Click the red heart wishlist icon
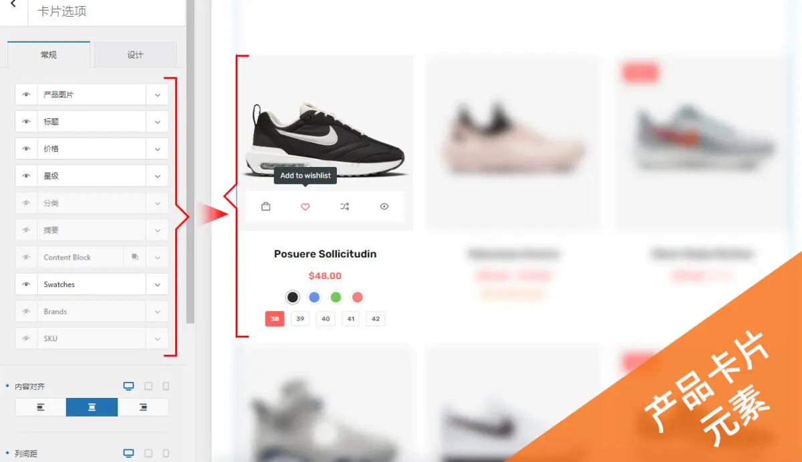Screen dimensions: 802x462 pos(305,207)
